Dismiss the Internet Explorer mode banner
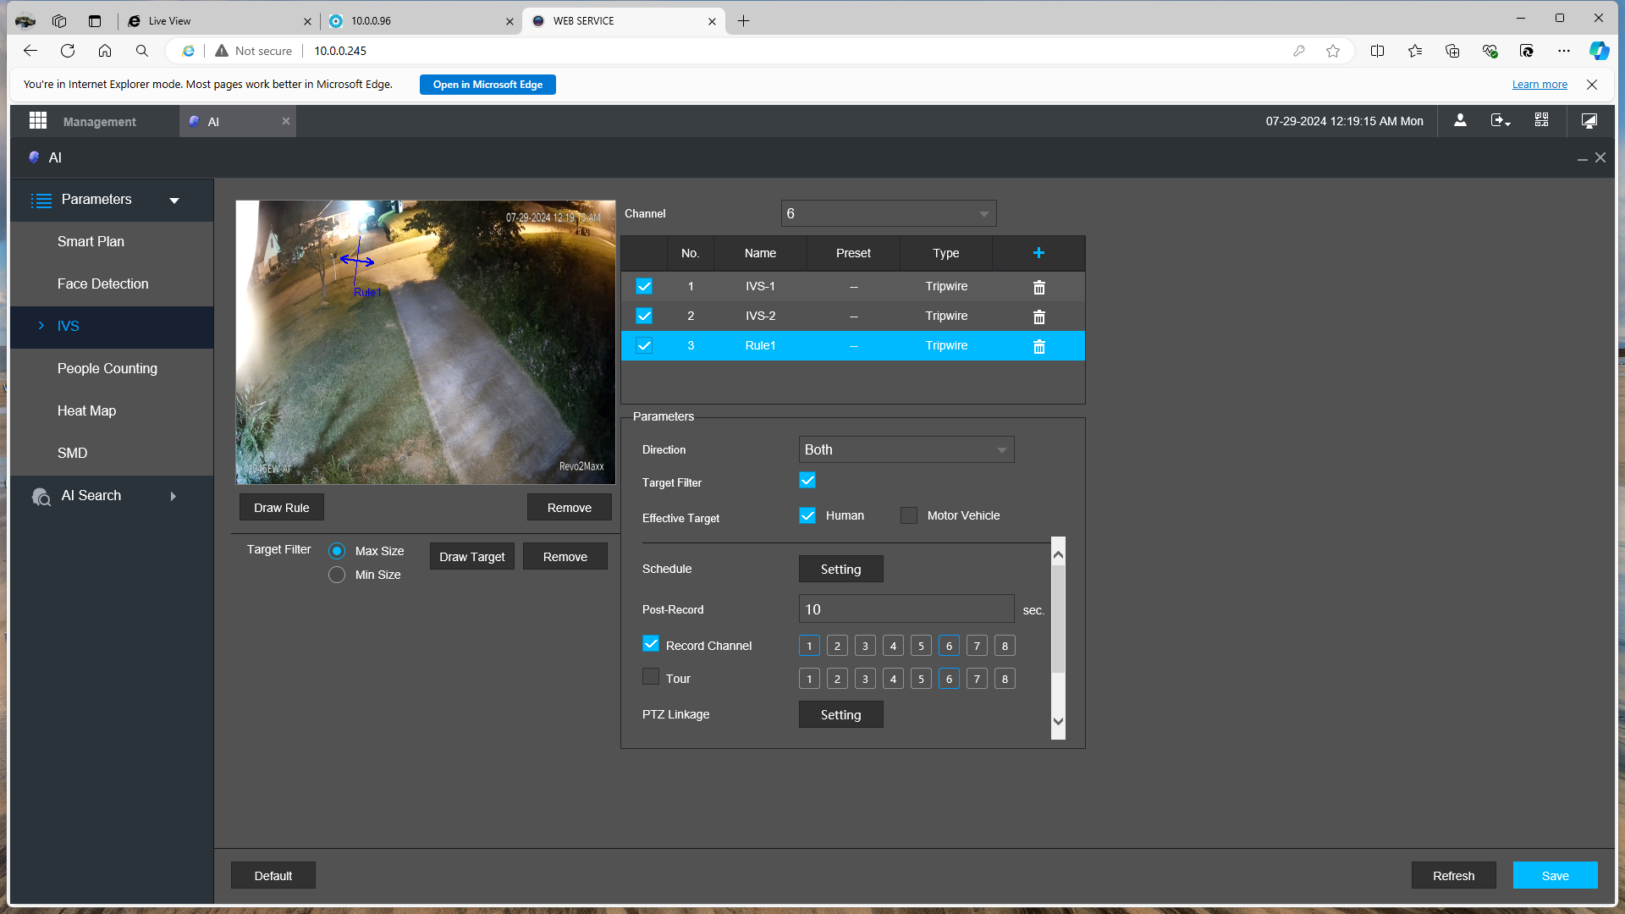 (x=1592, y=85)
